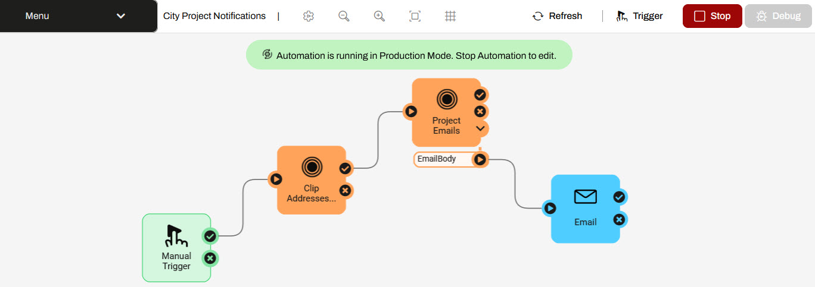Click the EmailBody attribute label

[x=437, y=159]
